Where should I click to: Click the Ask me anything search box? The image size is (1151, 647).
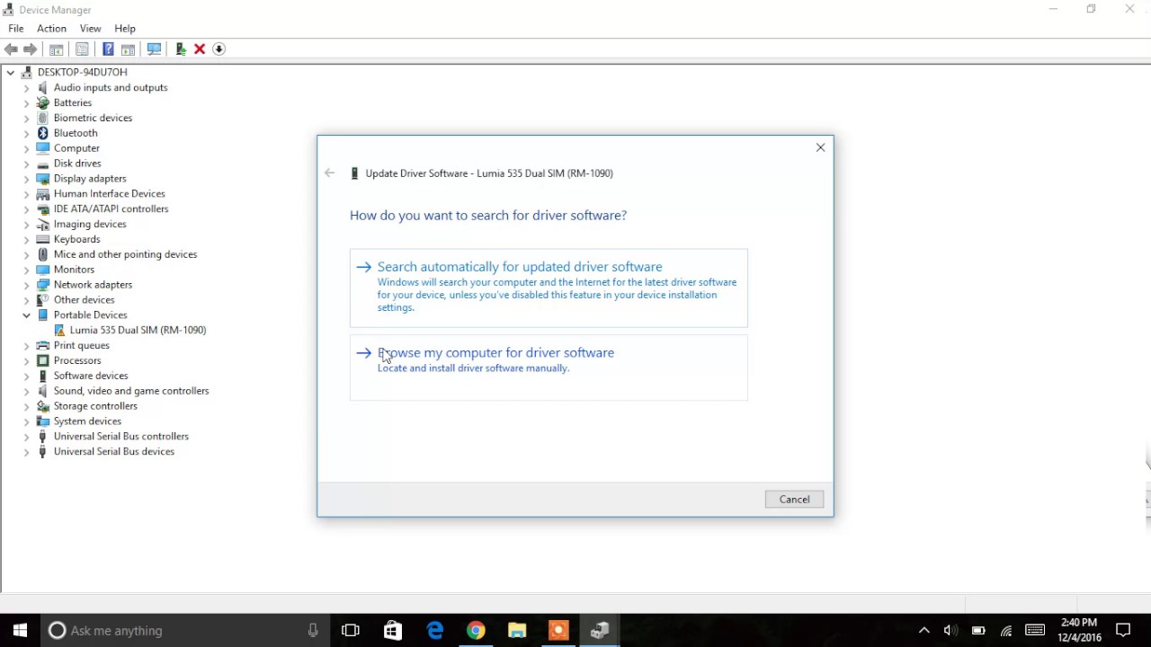click(184, 631)
